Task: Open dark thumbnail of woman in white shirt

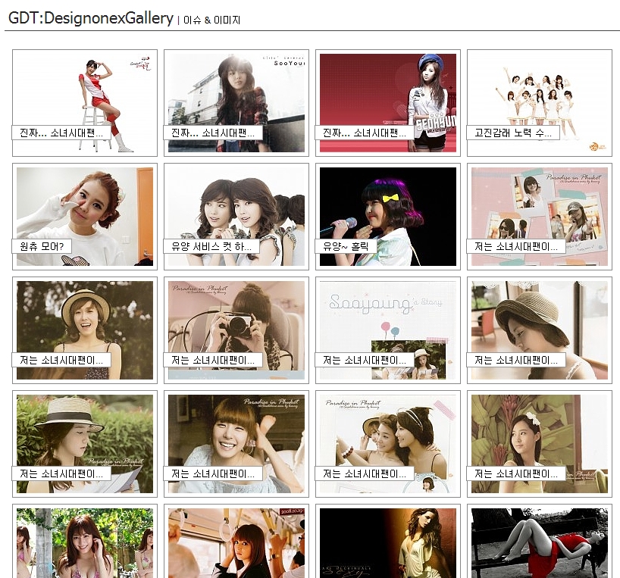Action: (x=387, y=543)
